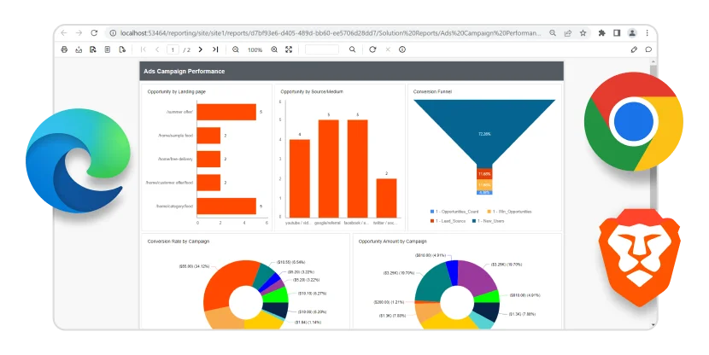Click the localhost URL in address bar
Image resolution: width=709 pixels, height=355 pixels.
[330, 33]
